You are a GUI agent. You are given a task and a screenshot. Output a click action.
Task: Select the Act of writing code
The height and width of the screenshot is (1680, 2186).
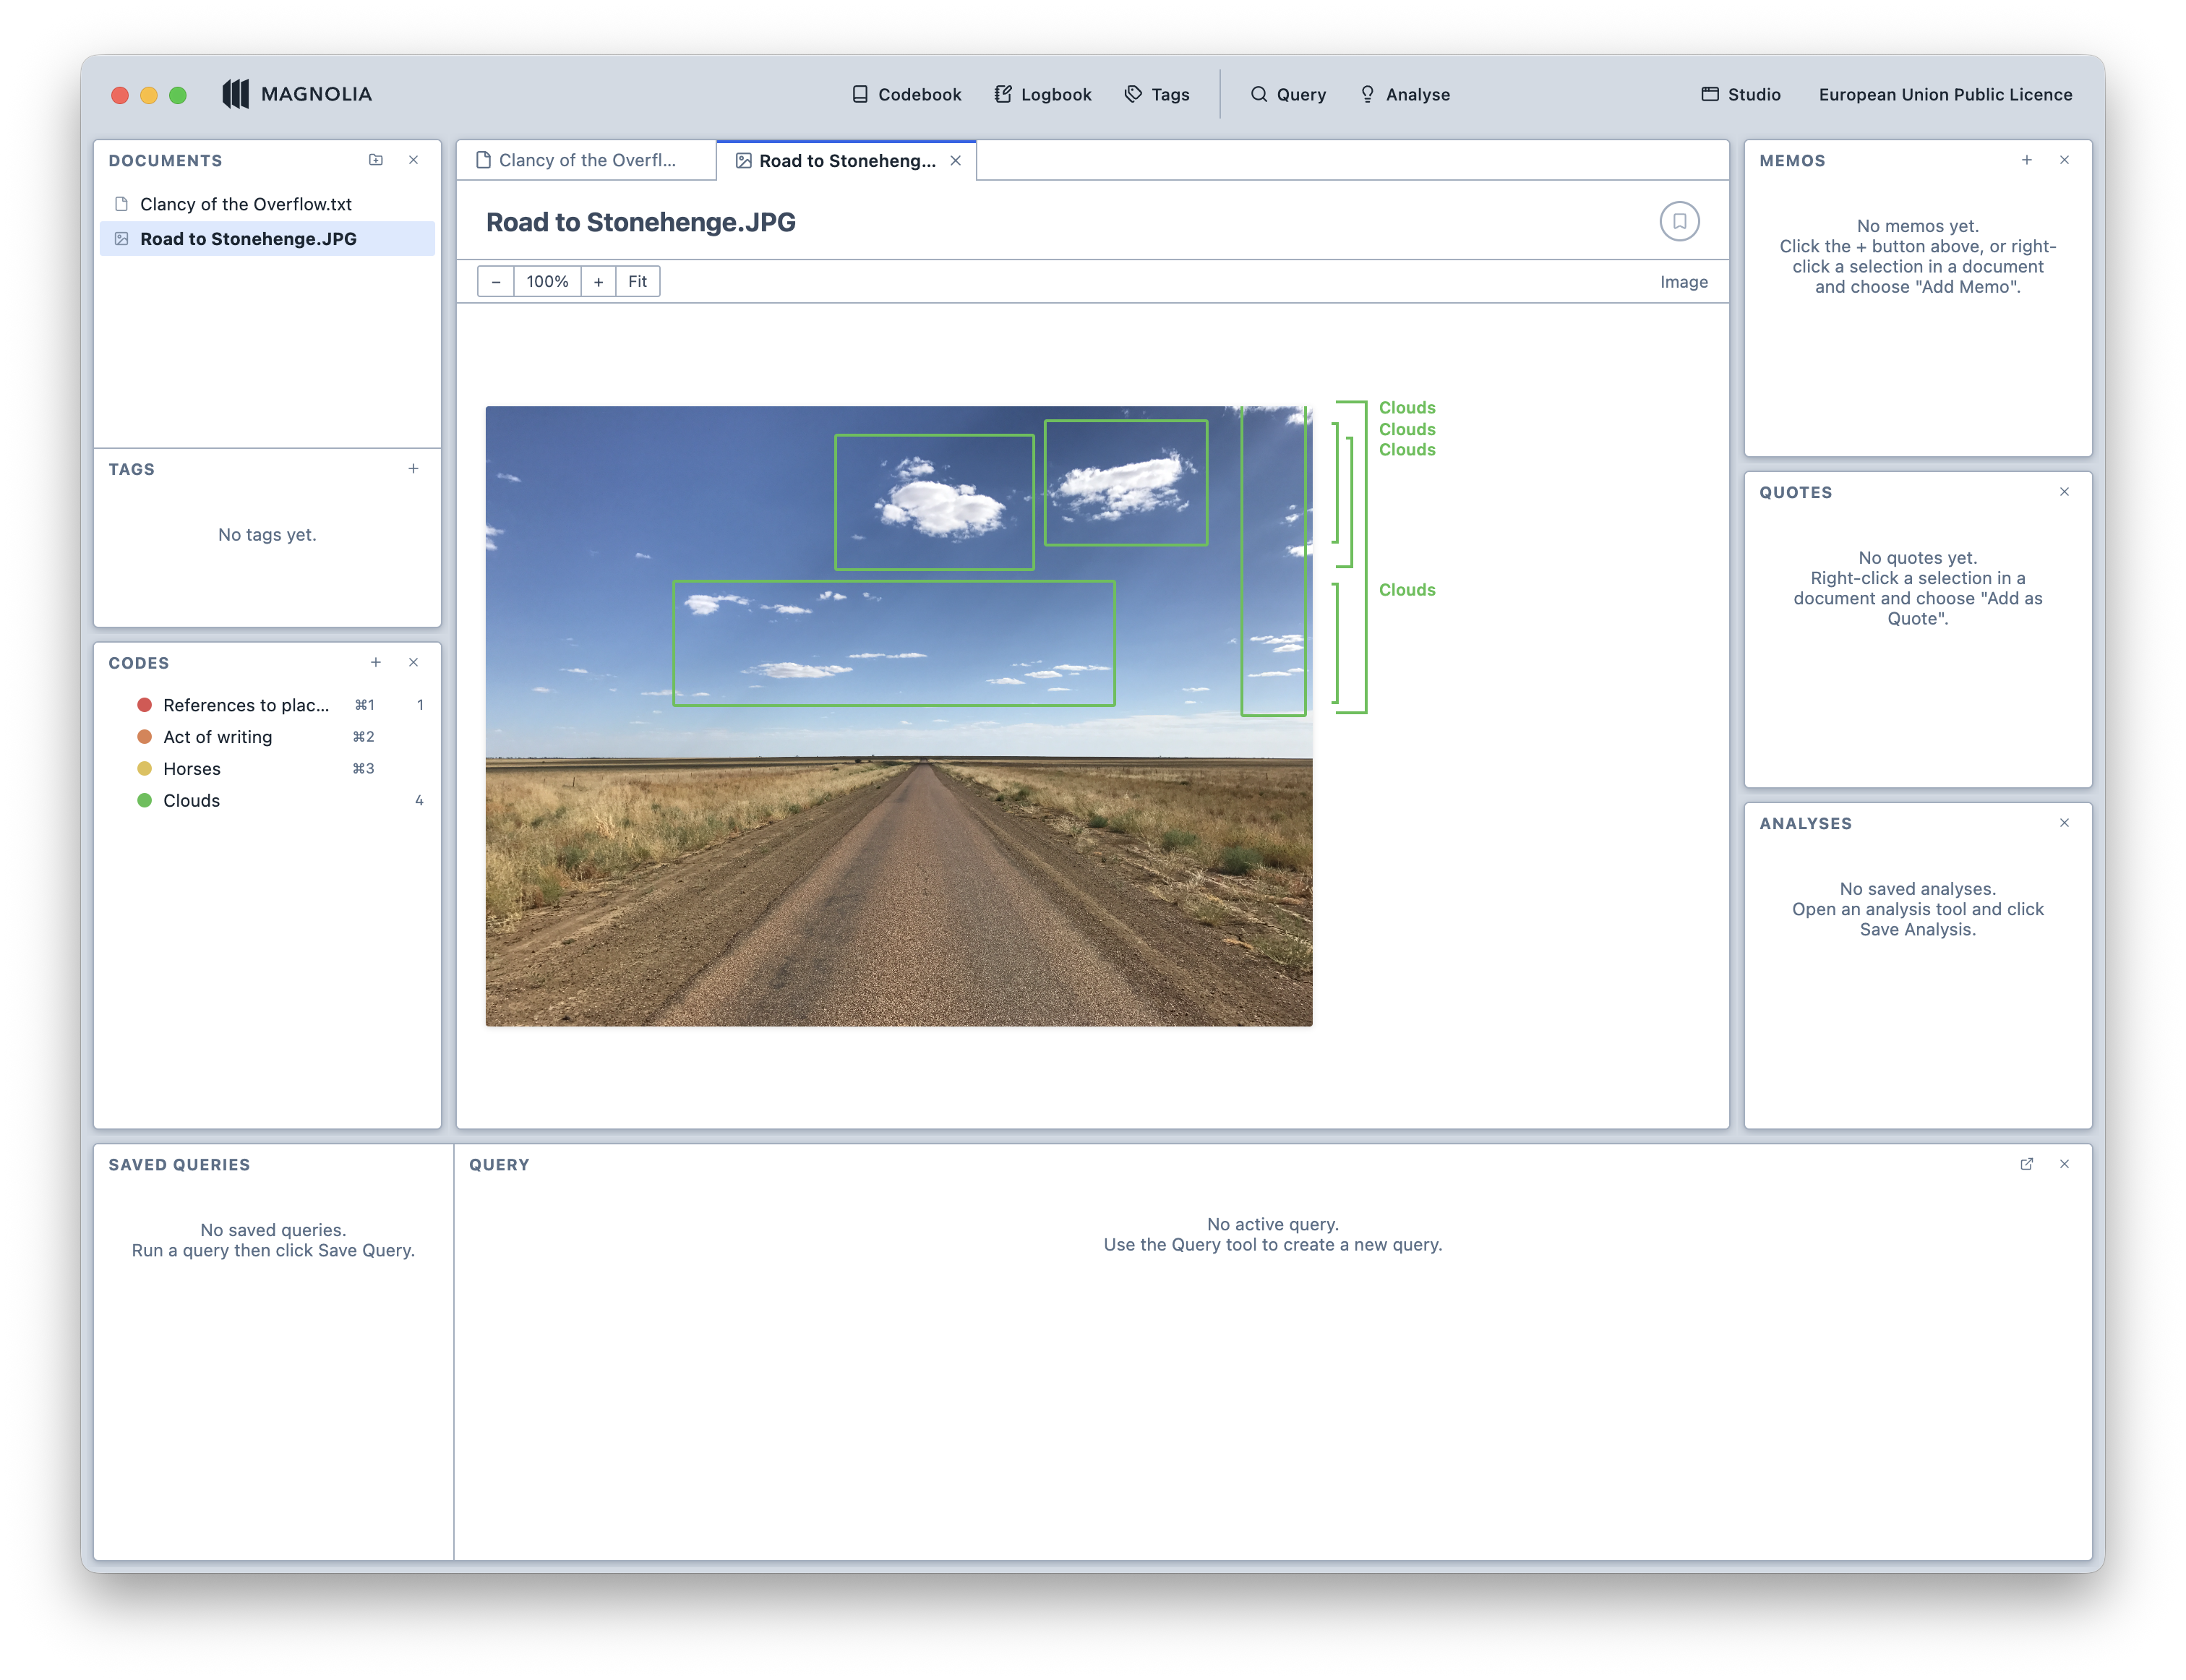point(267,737)
